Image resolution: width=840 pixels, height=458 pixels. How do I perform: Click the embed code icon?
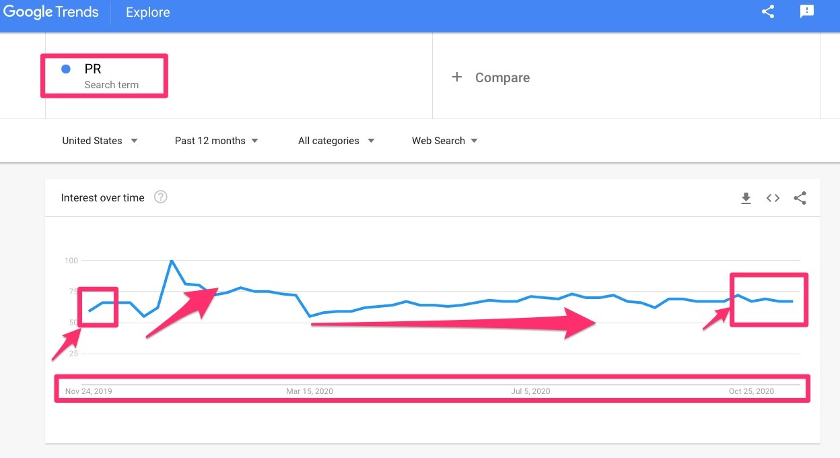click(x=773, y=198)
